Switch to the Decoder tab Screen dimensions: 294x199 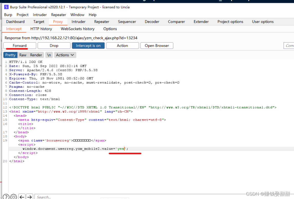[152, 22]
